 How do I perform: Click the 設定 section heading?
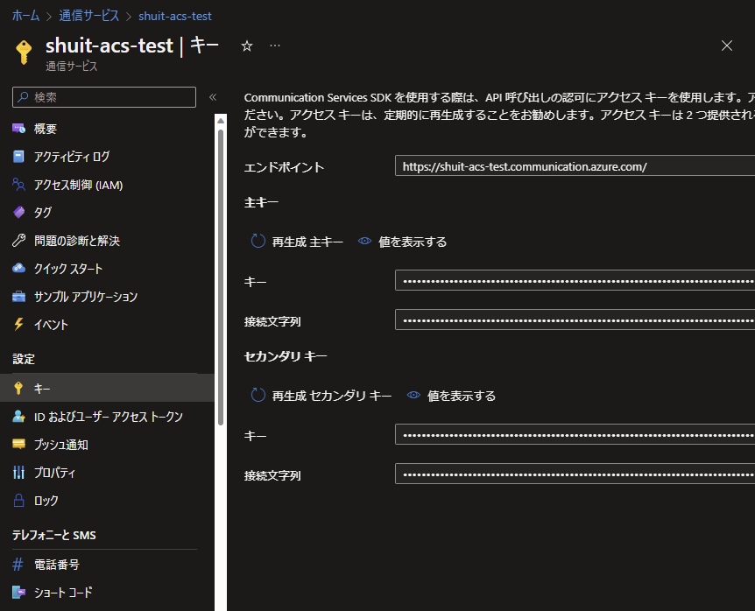pos(24,359)
